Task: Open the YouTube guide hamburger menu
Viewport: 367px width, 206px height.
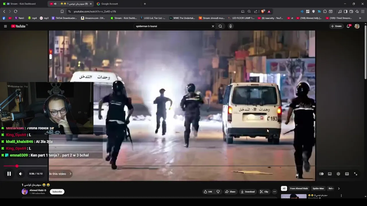Action: (5, 26)
